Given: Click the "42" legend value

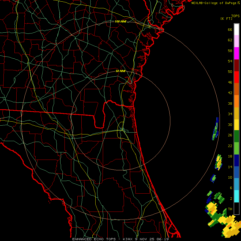Looking at the screenshot, I should 230,93.
